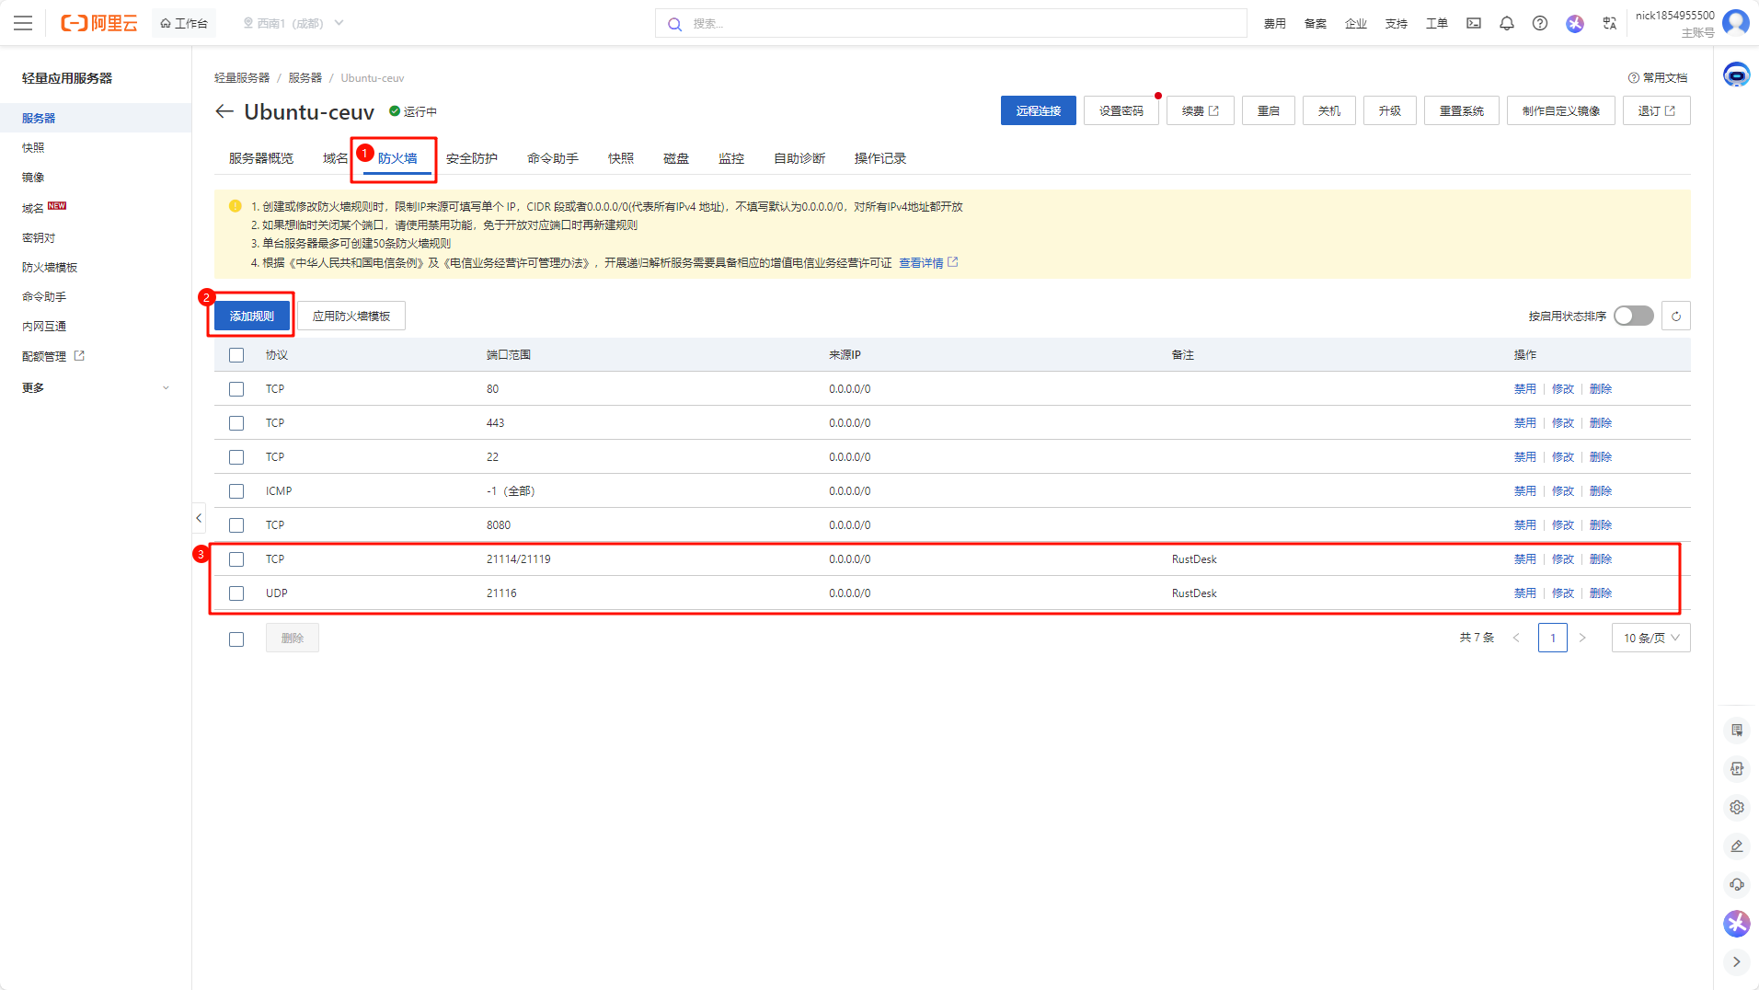Click the user avatar icon
Image resolution: width=1759 pixels, height=990 pixels.
[x=1735, y=22]
